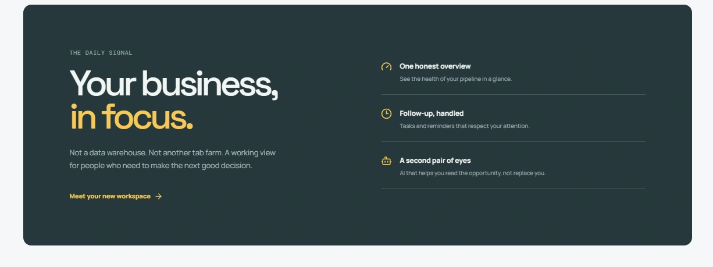This screenshot has width=713, height=267.
Task: Click the pipeline health description text
Action: click(x=455, y=79)
